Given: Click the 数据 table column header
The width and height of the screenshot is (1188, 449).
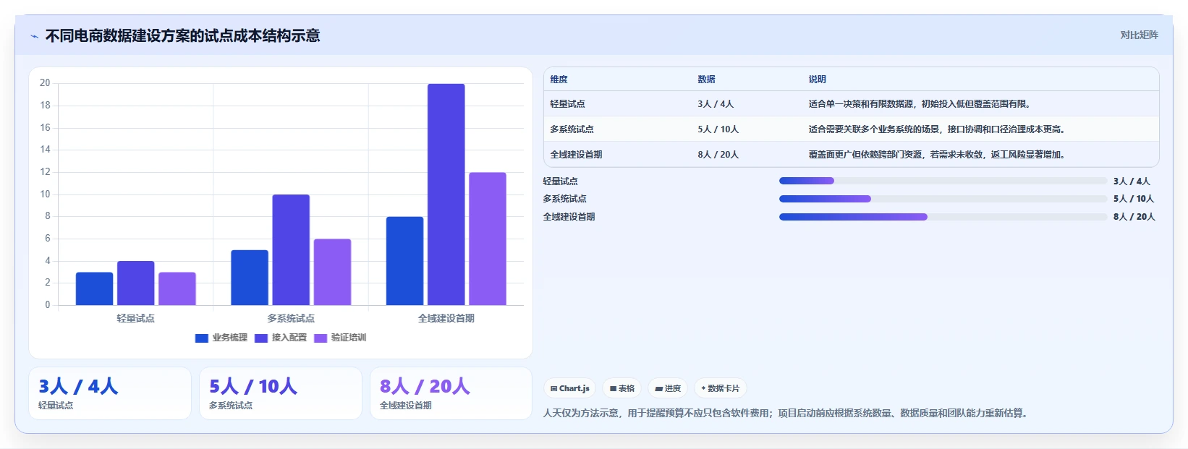Looking at the screenshot, I should pos(706,80).
